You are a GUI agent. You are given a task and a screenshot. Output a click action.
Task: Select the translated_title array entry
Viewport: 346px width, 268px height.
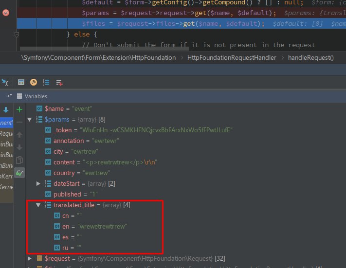pyautogui.click(x=88, y=205)
